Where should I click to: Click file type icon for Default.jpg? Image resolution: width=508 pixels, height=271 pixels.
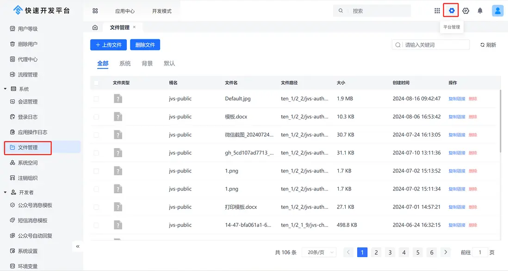[x=118, y=99]
